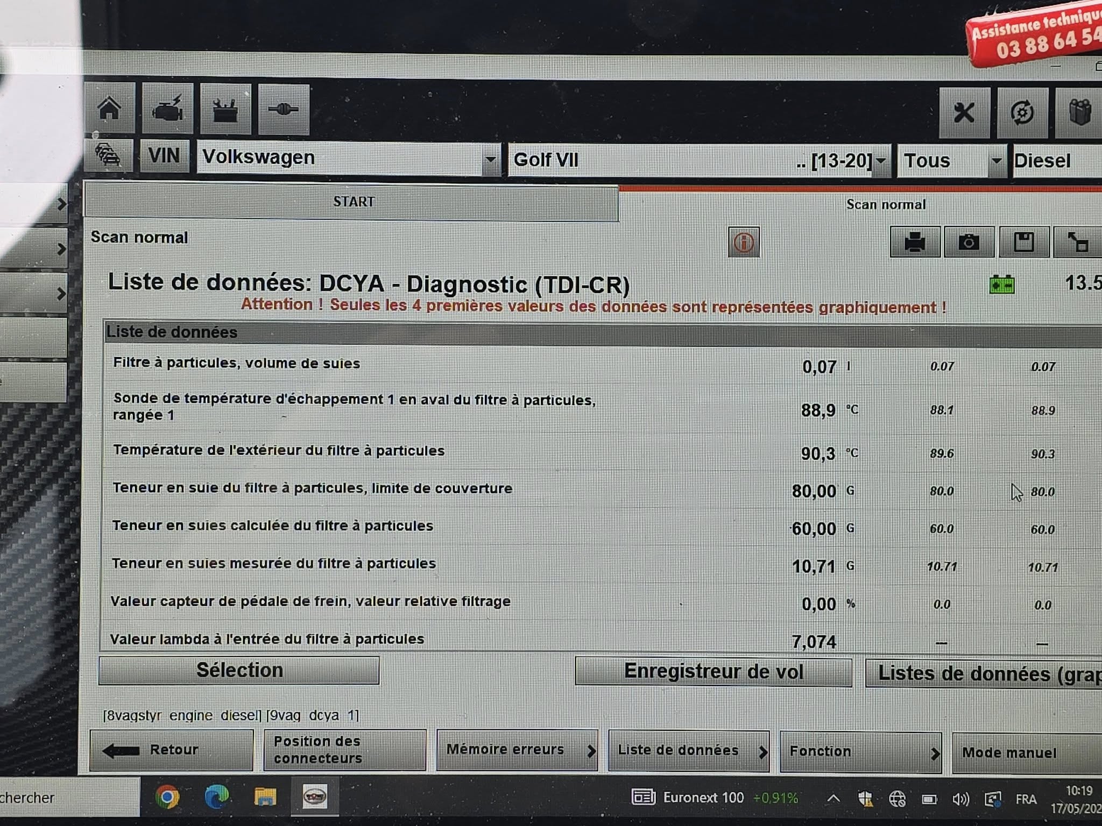The image size is (1102, 826).
Task: Open the gift box icon
Action: coord(1079,113)
